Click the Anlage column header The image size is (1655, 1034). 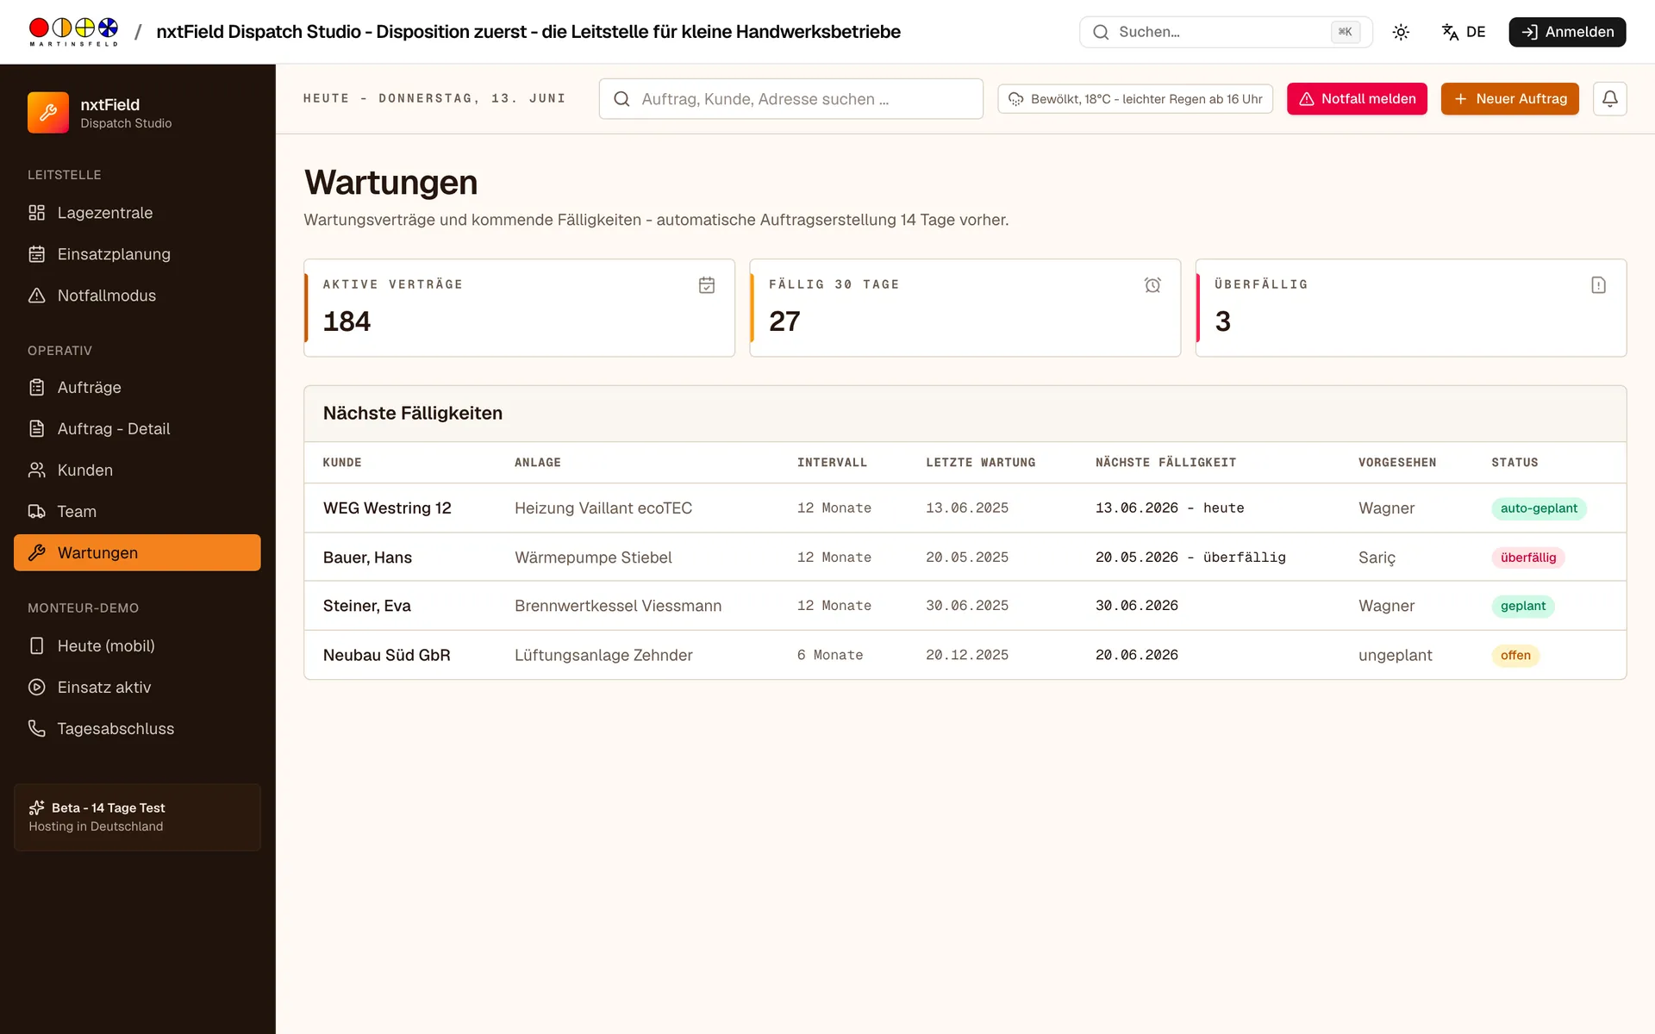538,463
